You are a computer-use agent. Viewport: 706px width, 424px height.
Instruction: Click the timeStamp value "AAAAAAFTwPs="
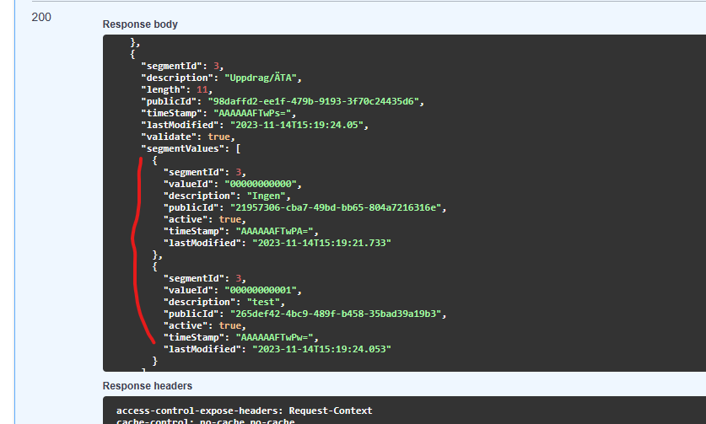tap(252, 114)
